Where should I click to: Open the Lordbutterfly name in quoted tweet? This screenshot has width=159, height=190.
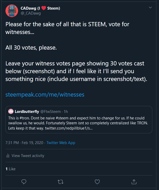tap(27, 112)
